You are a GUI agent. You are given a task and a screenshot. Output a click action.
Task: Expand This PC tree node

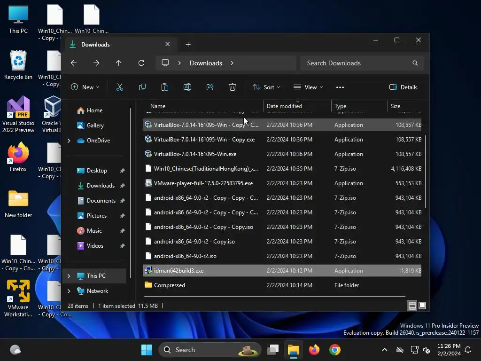click(x=69, y=276)
